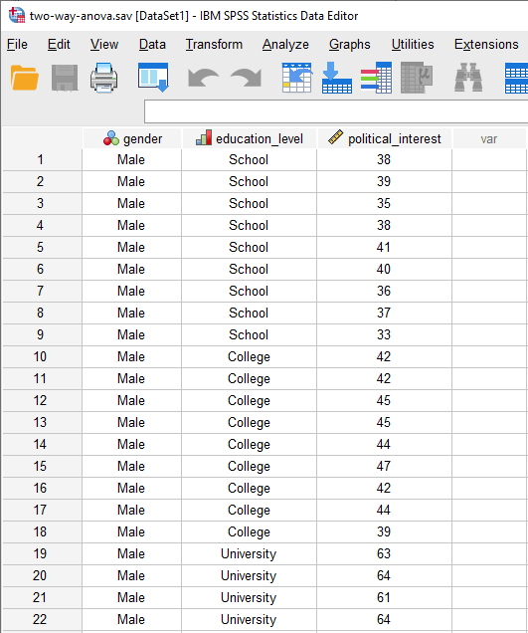Open the Data menu
Image resolution: width=528 pixels, height=633 pixels.
pyautogui.click(x=152, y=44)
